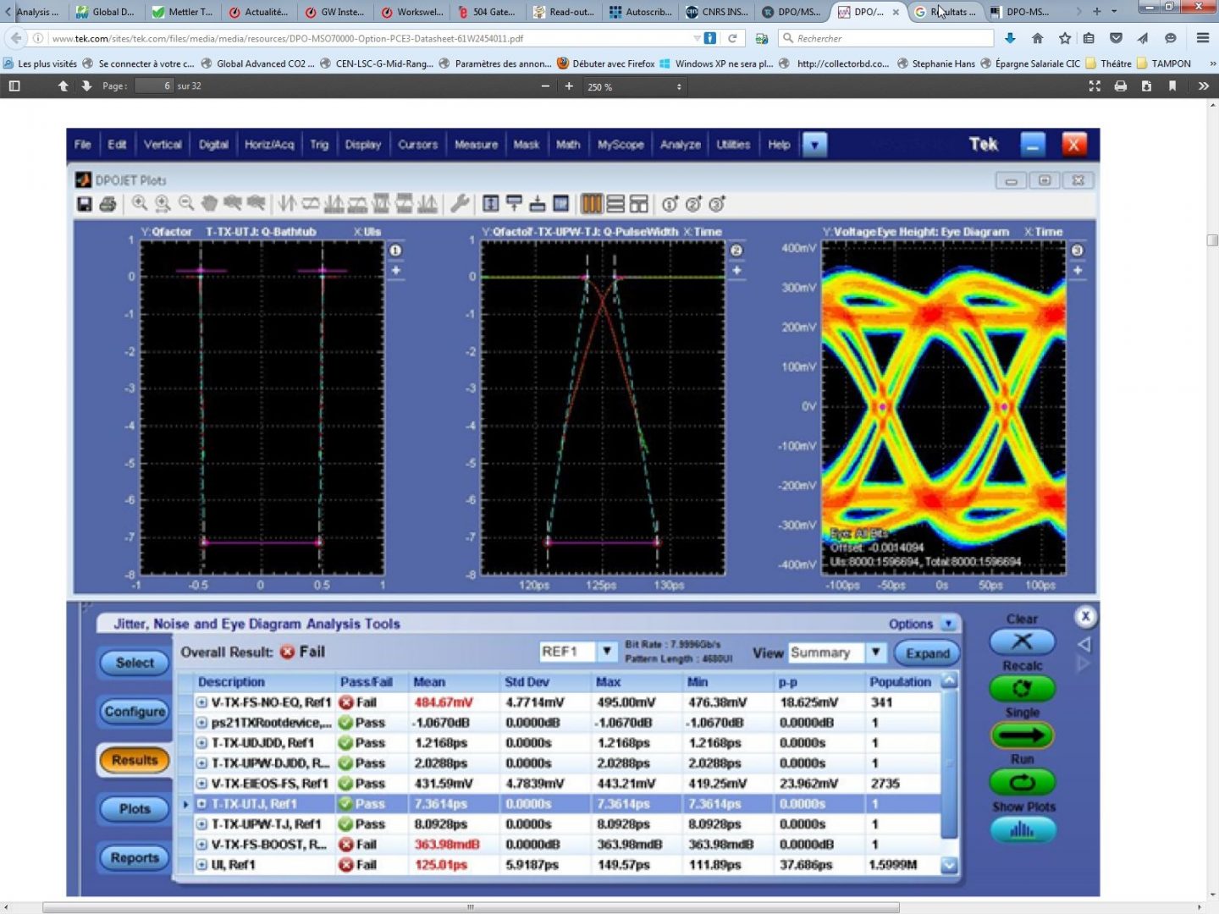The height and width of the screenshot is (914, 1219).
Task: Open the View Summary dropdown
Action: [876, 652]
